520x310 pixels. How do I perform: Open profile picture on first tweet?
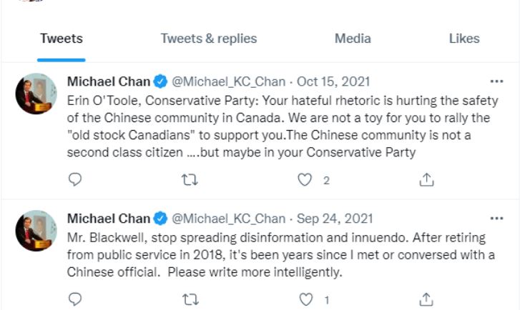pos(36,94)
